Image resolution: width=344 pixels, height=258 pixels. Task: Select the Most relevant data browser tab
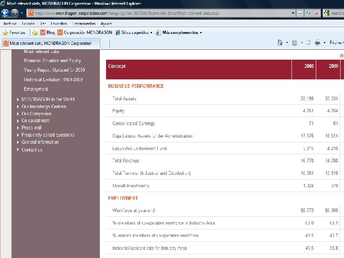(x=51, y=43)
